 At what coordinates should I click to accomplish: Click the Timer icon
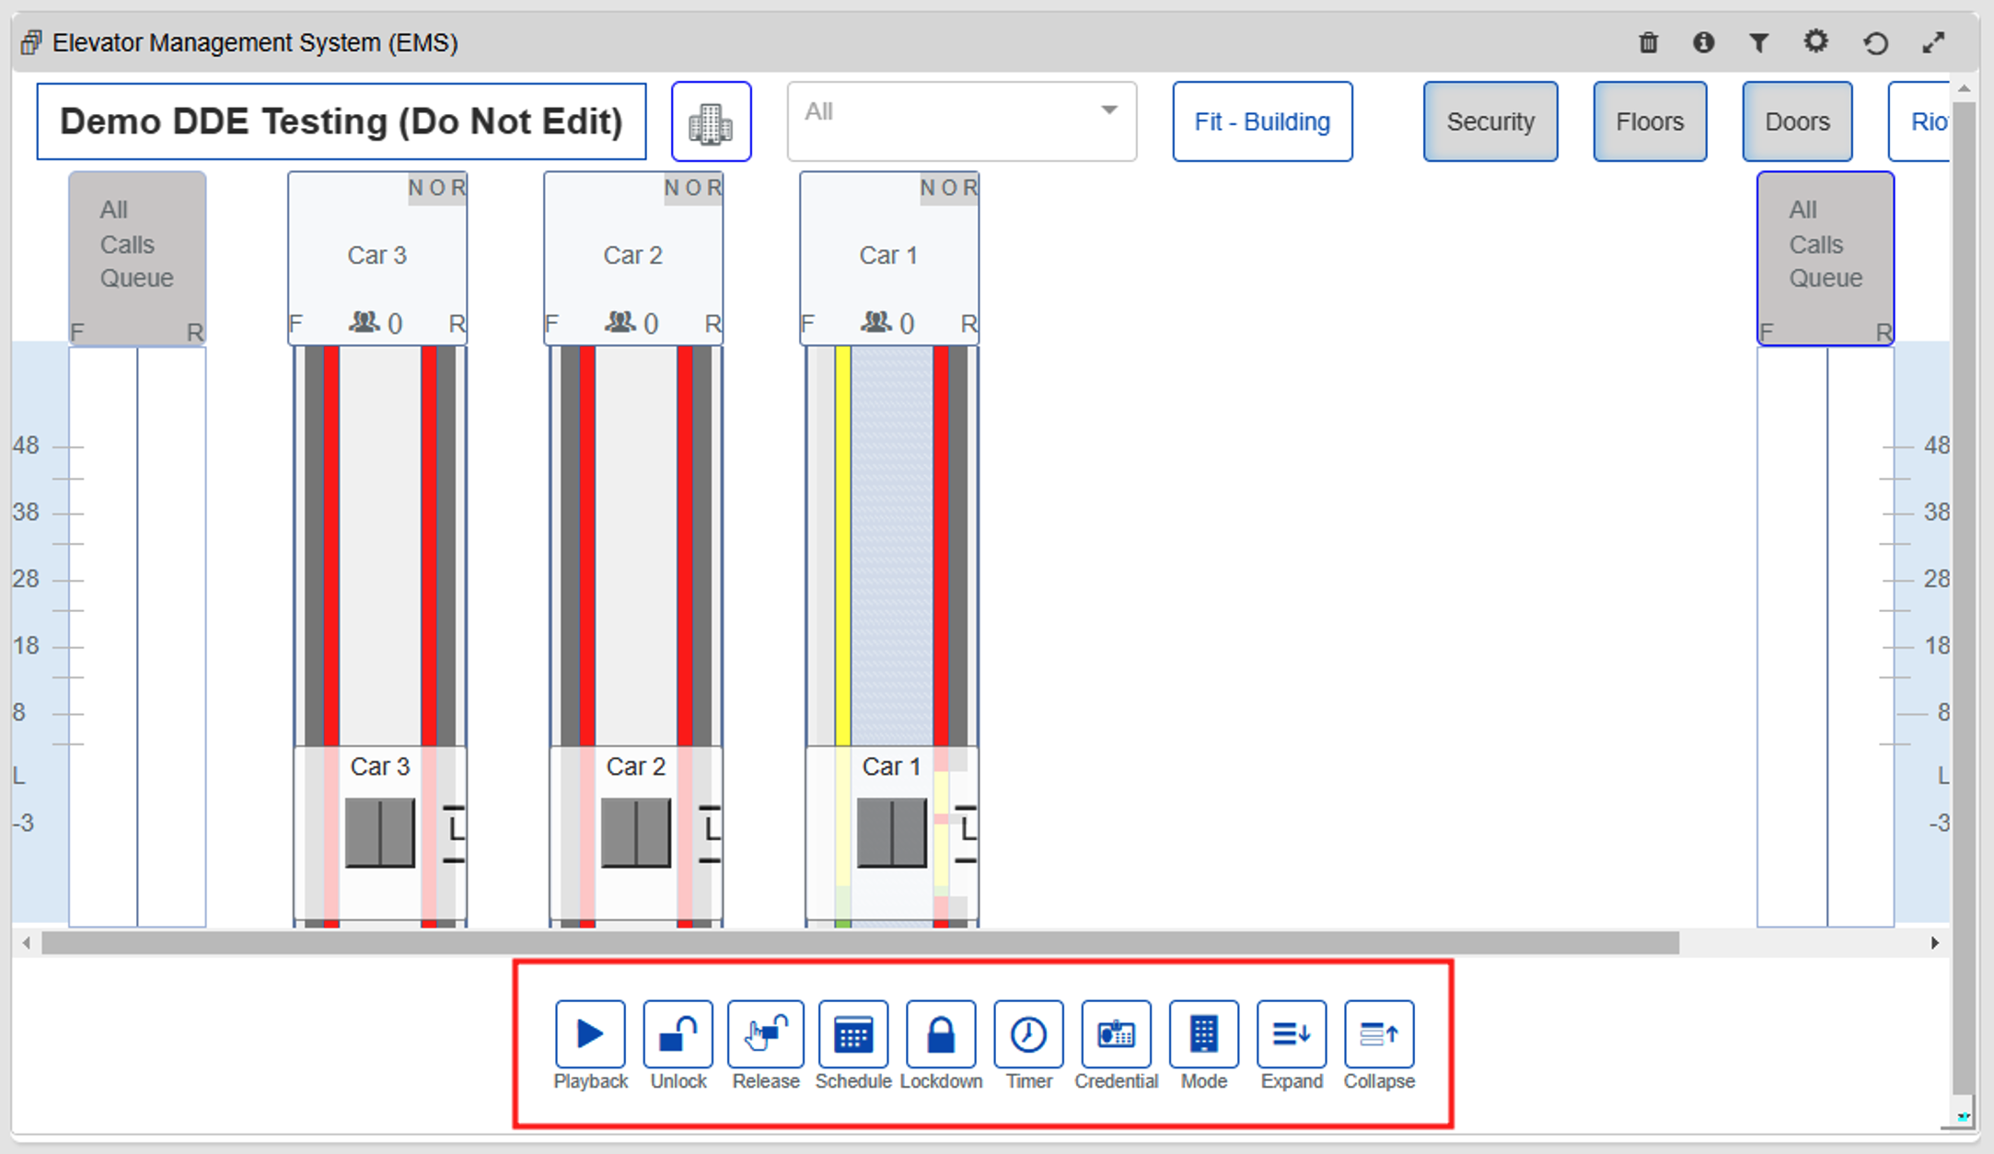pos(1028,1033)
